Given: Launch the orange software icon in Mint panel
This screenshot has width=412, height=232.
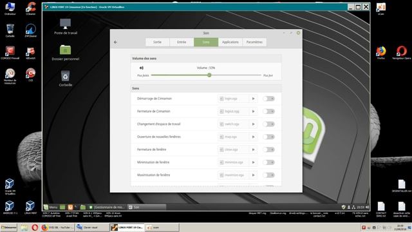Looking at the screenshot, I should pos(70,208).
